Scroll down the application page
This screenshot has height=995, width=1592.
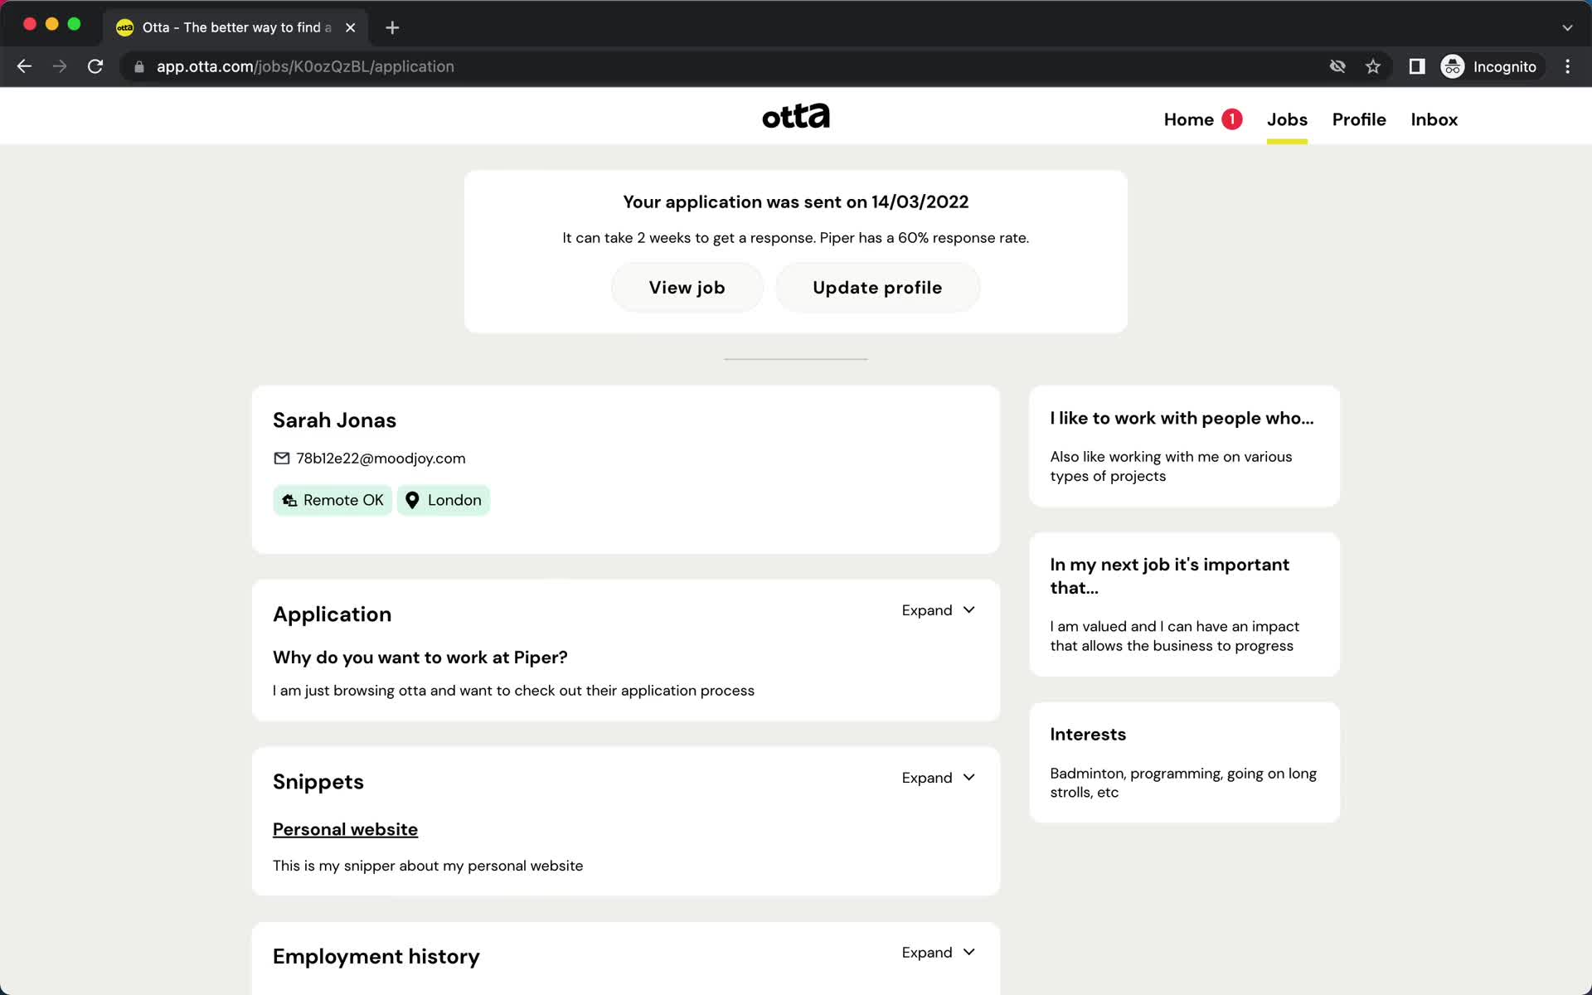(x=795, y=687)
